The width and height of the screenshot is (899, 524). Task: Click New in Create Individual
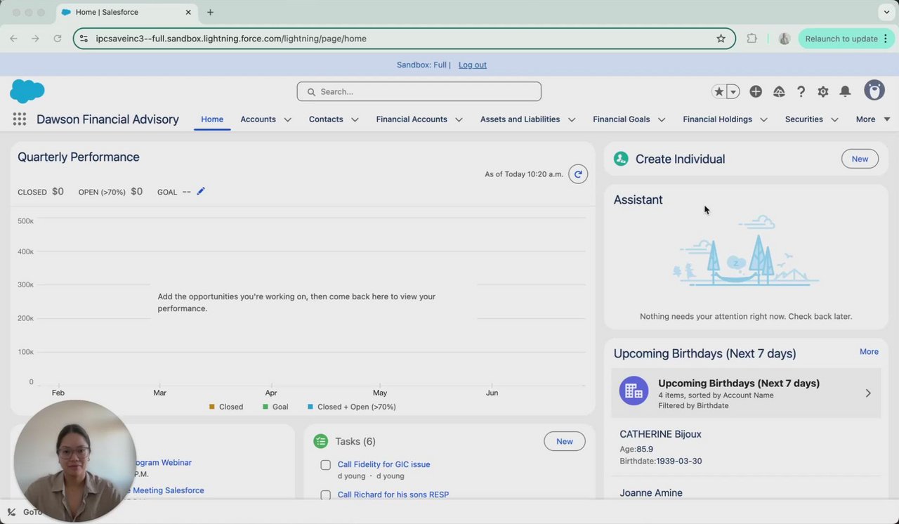click(x=860, y=159)
